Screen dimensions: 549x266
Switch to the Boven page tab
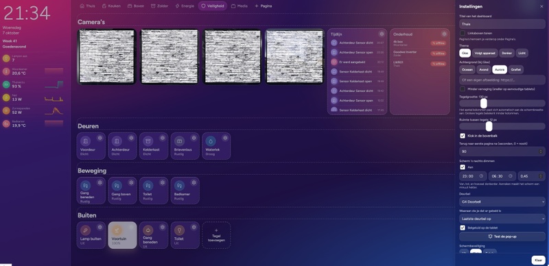[136, 6]
